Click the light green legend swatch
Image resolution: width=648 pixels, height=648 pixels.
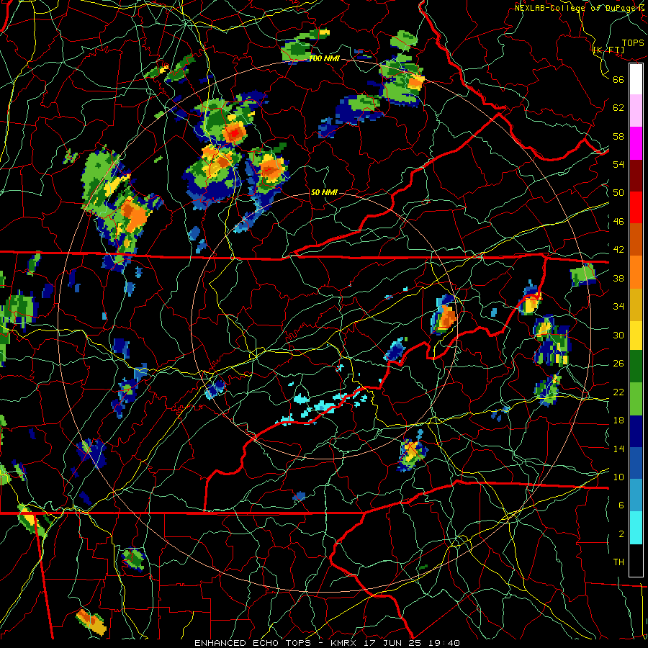[x=636, y=399]
